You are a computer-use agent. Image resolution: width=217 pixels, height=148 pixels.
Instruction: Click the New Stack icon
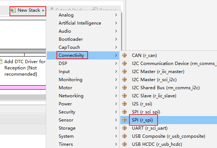pos(13,10)
